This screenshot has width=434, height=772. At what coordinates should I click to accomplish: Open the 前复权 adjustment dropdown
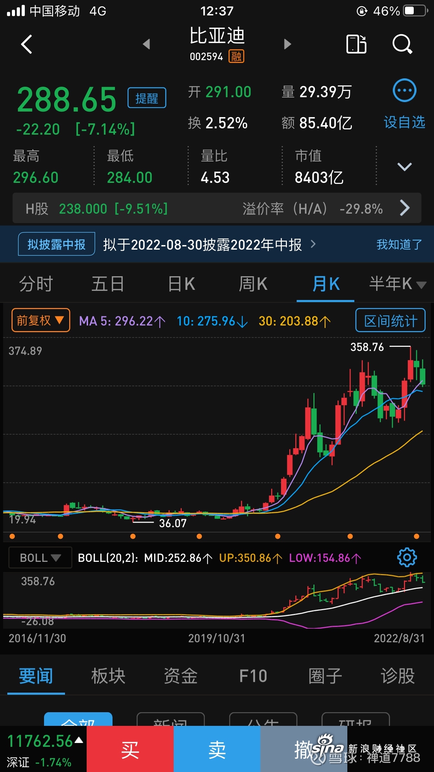coord(41,320)
